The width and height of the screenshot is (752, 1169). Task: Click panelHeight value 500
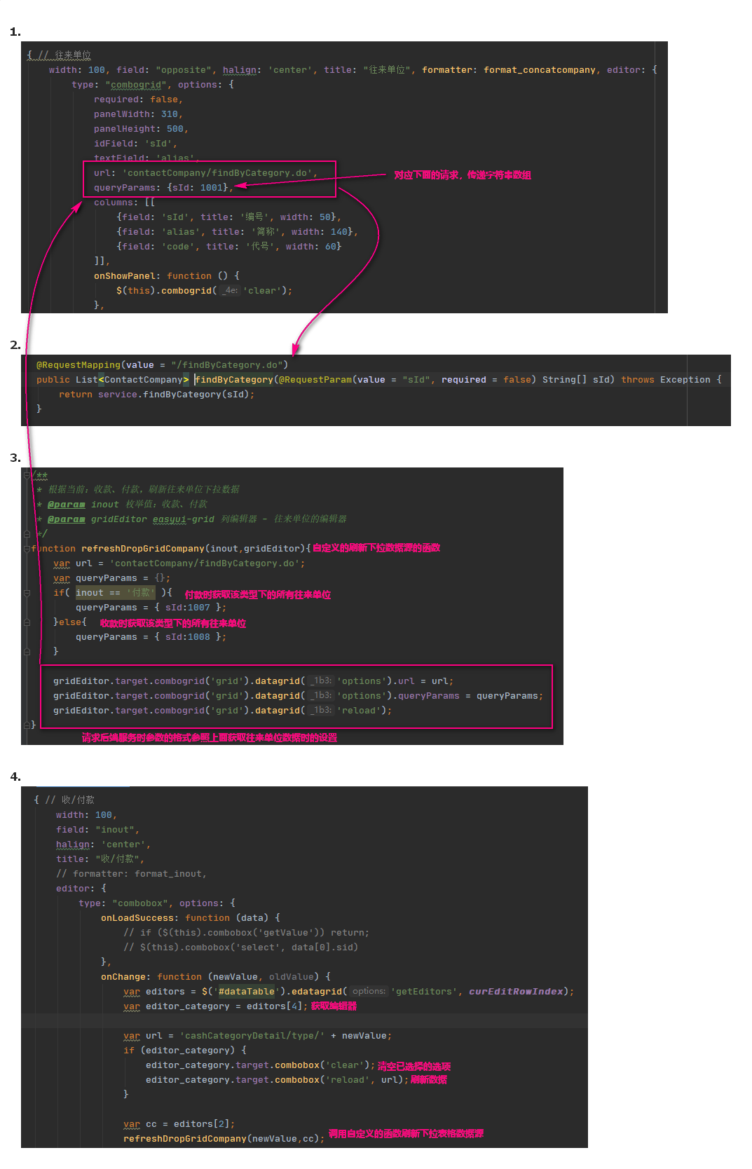click(175, 128)
